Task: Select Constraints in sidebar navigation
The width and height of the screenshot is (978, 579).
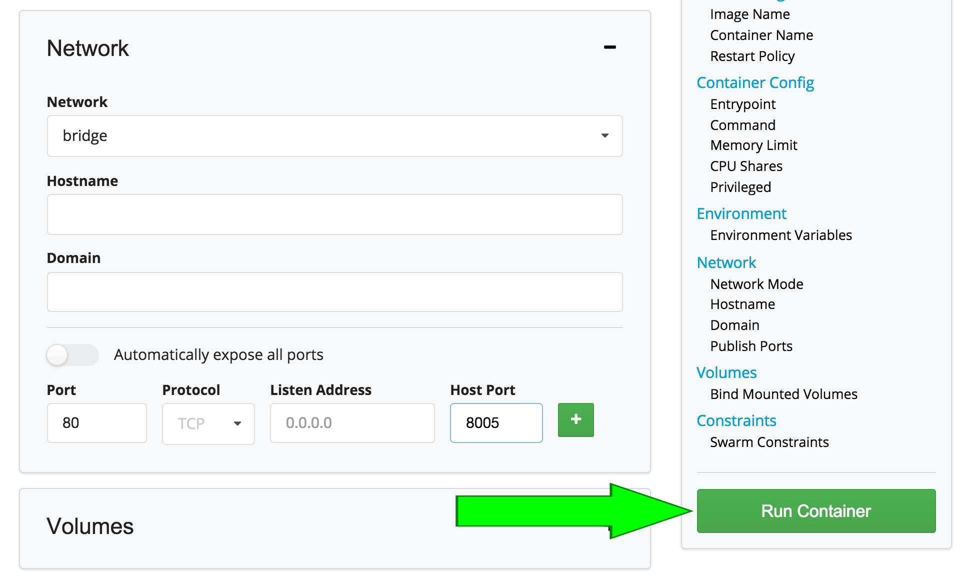Action: pyautogui.click(x=736, y=420)
